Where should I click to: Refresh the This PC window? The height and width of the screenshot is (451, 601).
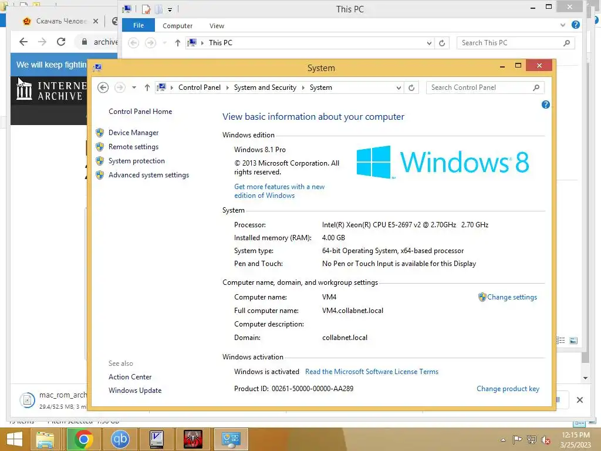click(x=442, y=43)
